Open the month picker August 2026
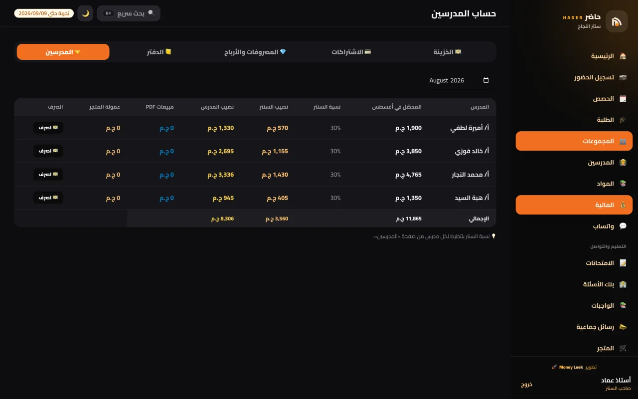This screenshot has width=638, height=399. 459,80
